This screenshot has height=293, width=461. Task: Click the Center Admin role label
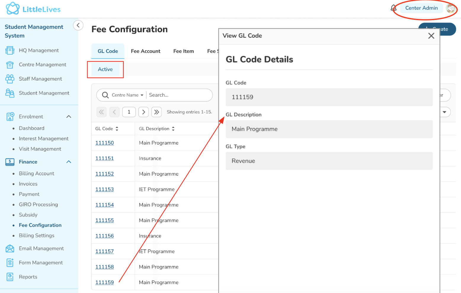click(421, 8)
